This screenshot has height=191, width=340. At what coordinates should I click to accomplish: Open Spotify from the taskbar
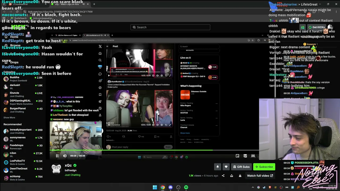(186, 187)
